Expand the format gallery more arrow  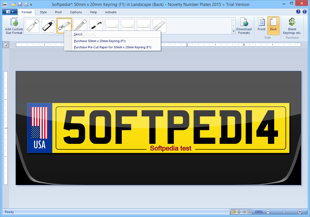234,31
